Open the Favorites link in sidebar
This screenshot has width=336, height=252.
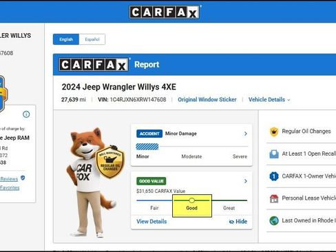(10, 188)
